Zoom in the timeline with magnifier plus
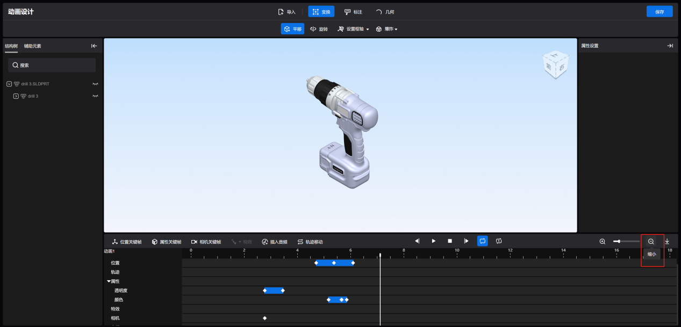Viewport: 681px width, 327px height. click(x=603, y=242)
